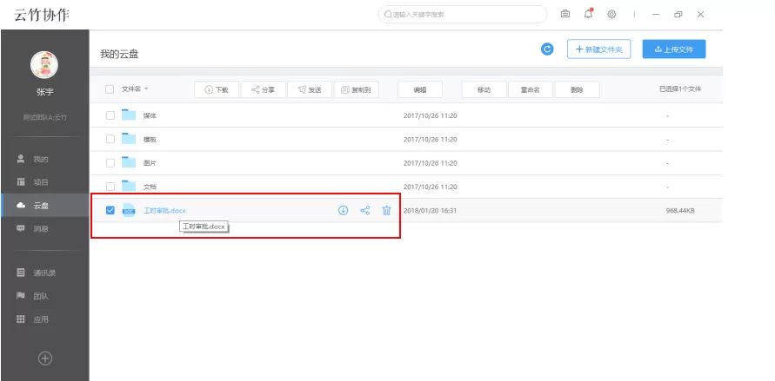Click the 上传文件 button

pos(674,49)
